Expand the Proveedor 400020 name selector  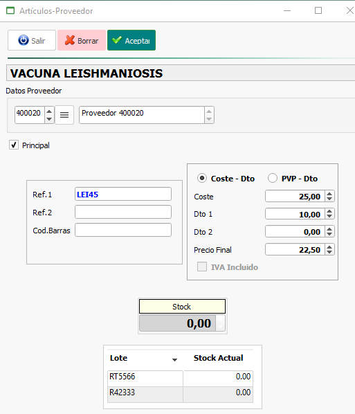tap(209, 115)
